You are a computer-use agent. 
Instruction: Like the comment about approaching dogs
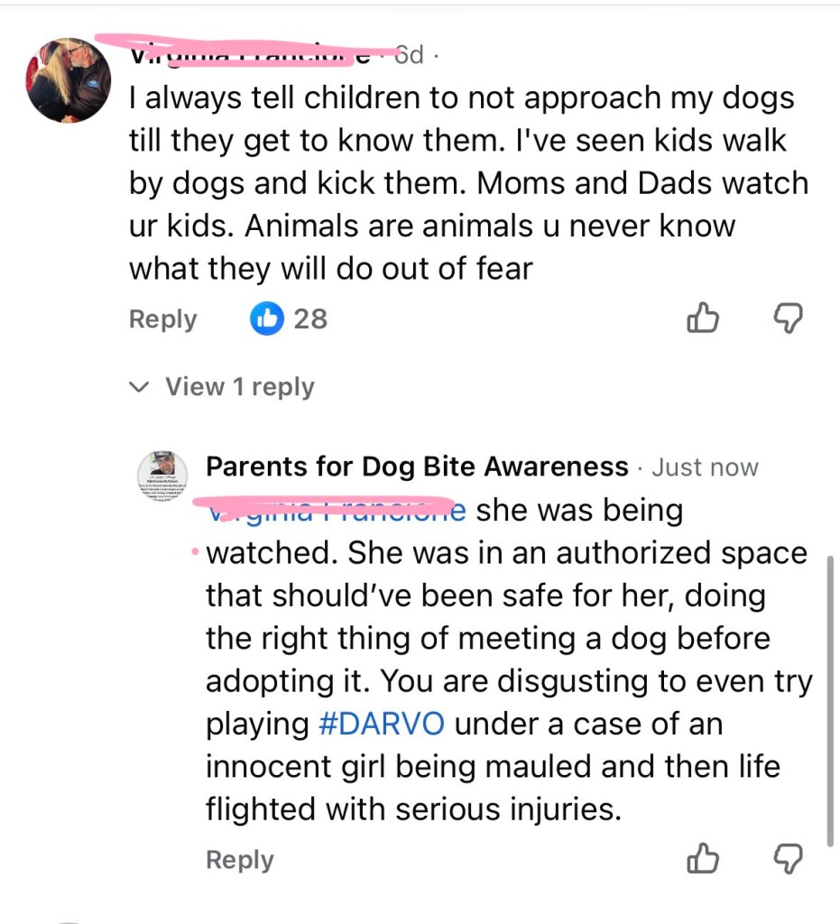pos(704,318)
